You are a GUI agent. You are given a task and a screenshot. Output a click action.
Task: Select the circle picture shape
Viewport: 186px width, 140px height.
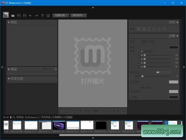pos(169,72)
